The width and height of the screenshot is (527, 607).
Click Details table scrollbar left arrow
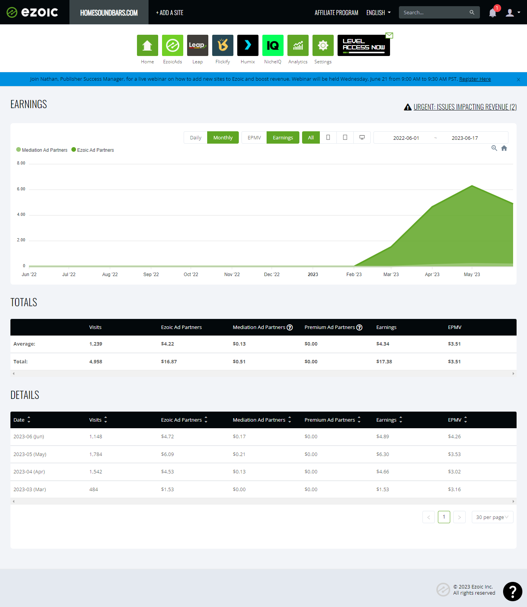[14, 501]
